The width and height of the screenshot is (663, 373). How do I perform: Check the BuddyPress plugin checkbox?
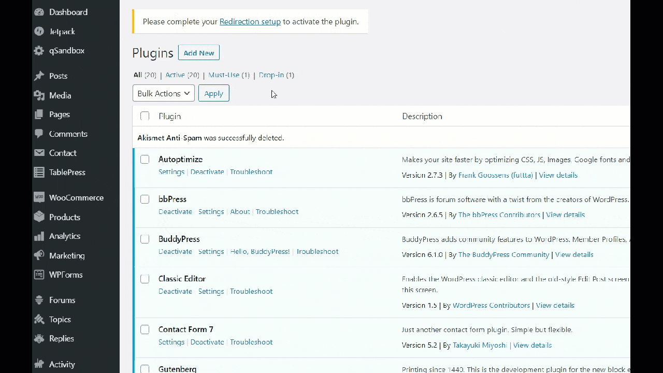pyautogui.click(x=145, y=239)
